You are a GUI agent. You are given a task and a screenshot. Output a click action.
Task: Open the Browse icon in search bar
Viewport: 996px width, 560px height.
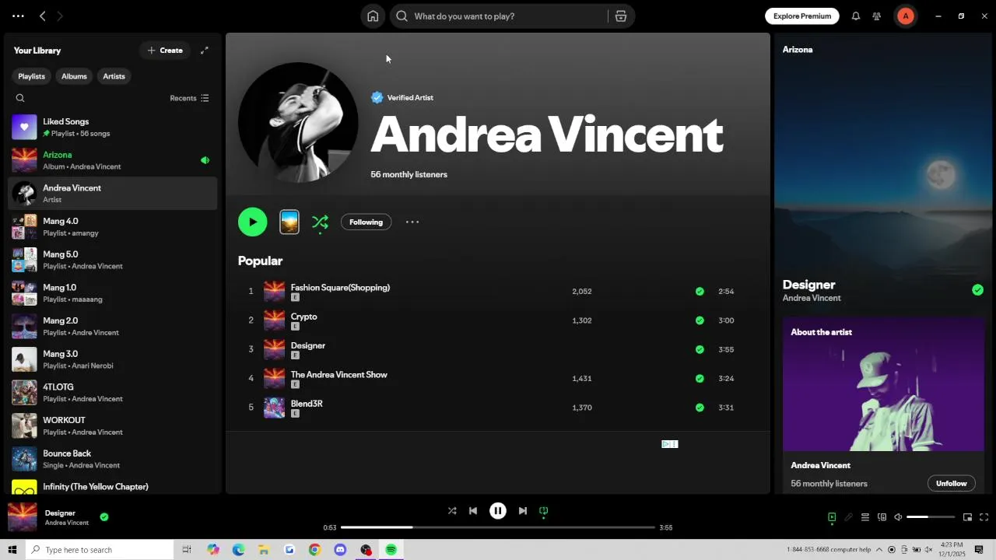[x=620, y=16]
